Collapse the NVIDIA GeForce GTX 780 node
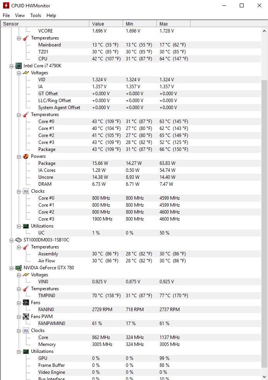 [x=12, y=268]
